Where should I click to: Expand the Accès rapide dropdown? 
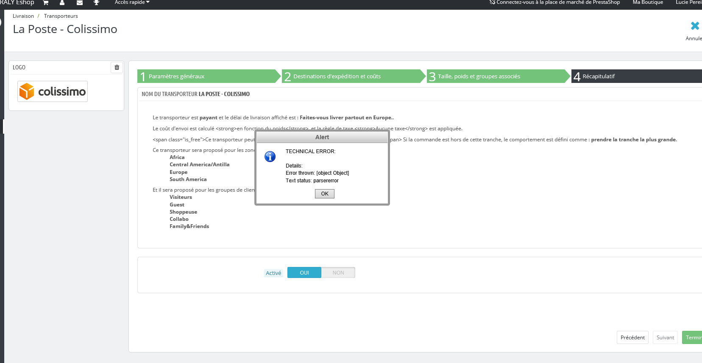(x=132, y=3)
